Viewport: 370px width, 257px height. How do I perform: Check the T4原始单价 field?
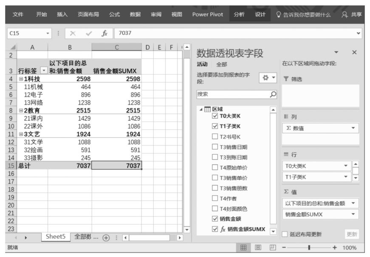point(215,167)
